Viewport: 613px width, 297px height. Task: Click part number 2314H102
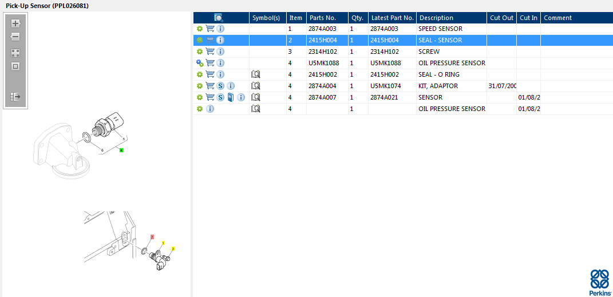(x=323, y=52)
